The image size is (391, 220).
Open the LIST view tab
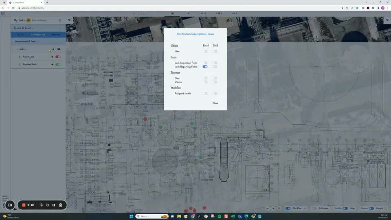204,13
